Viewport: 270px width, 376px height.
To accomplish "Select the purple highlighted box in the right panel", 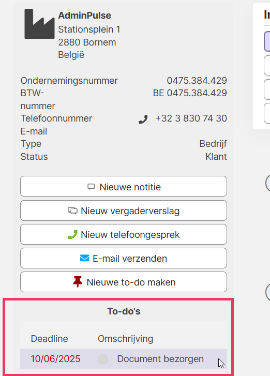I will 267,41.
